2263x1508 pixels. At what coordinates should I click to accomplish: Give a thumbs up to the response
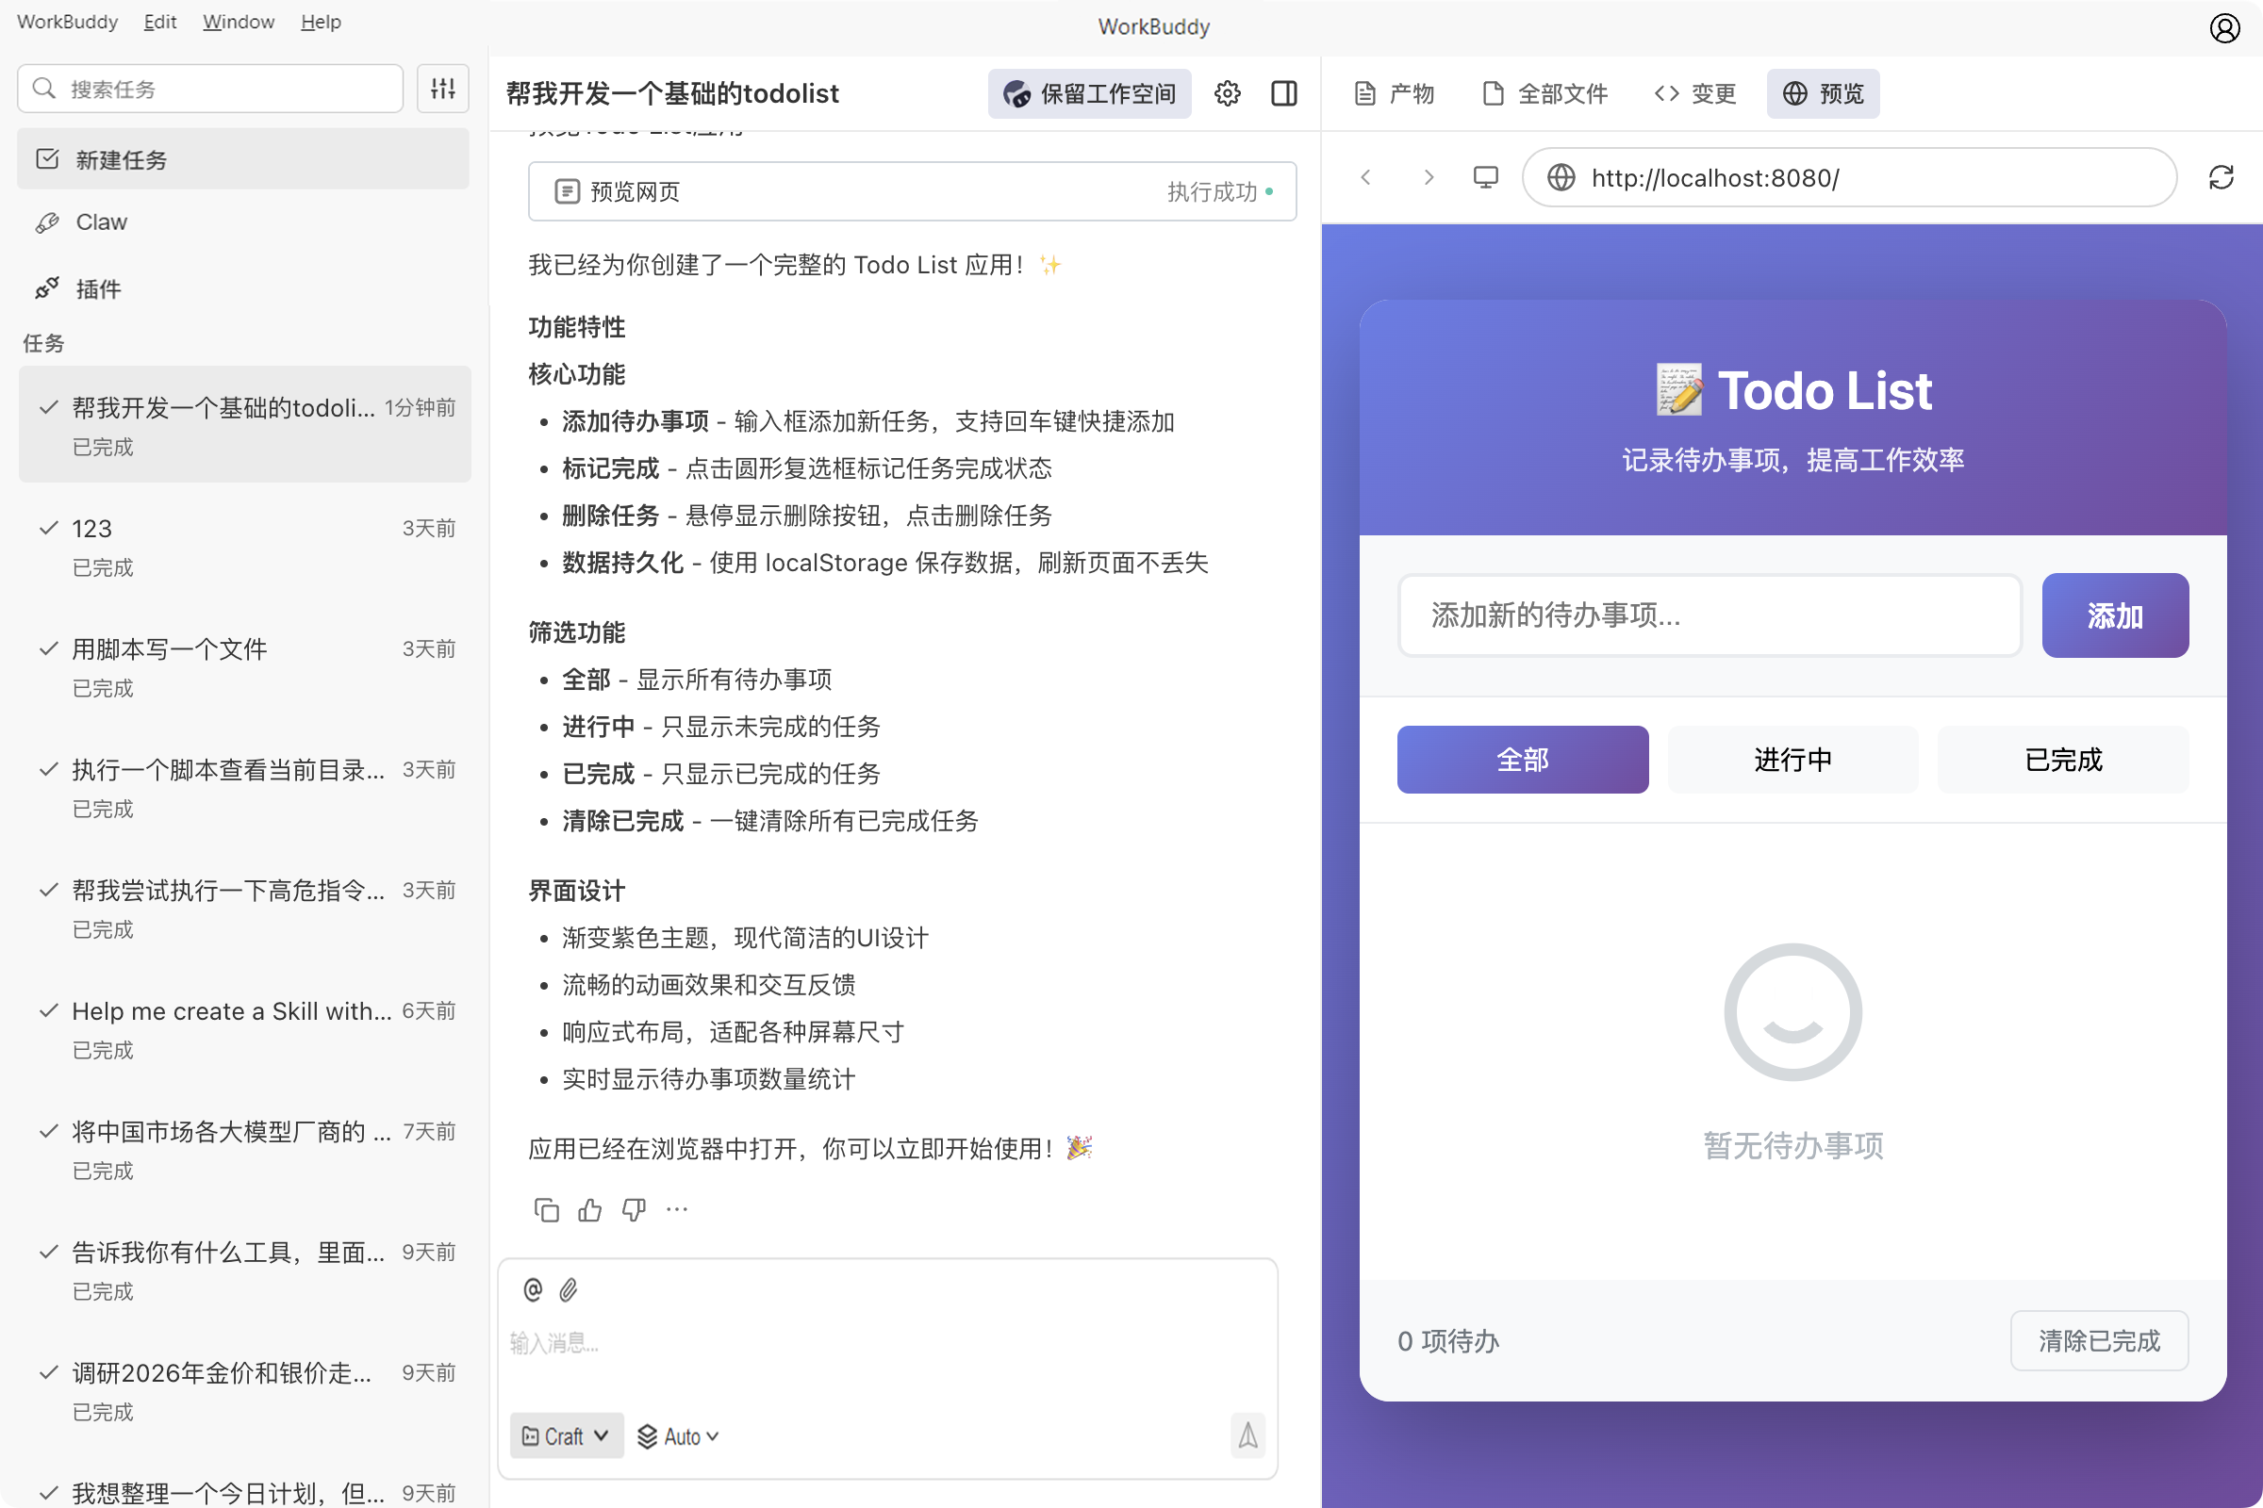click(590, 1210)
